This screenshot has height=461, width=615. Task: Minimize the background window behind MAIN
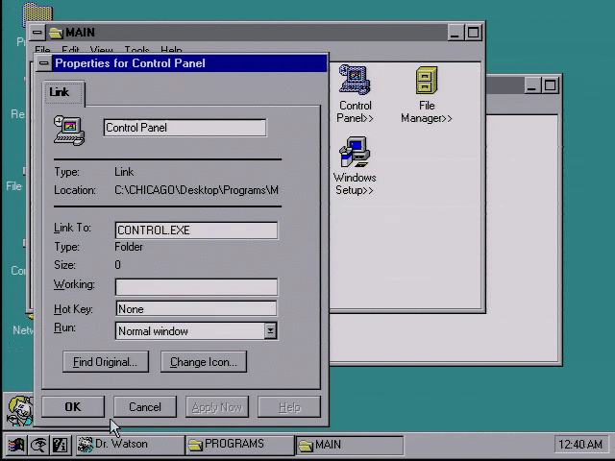[x=532, y=85]
